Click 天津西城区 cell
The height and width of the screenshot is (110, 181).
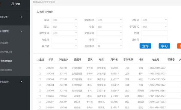77,79
